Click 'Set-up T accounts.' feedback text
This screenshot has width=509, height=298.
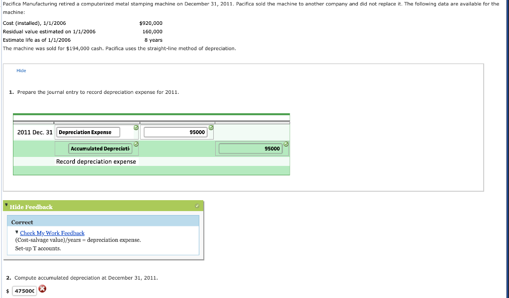pos(38,248)
